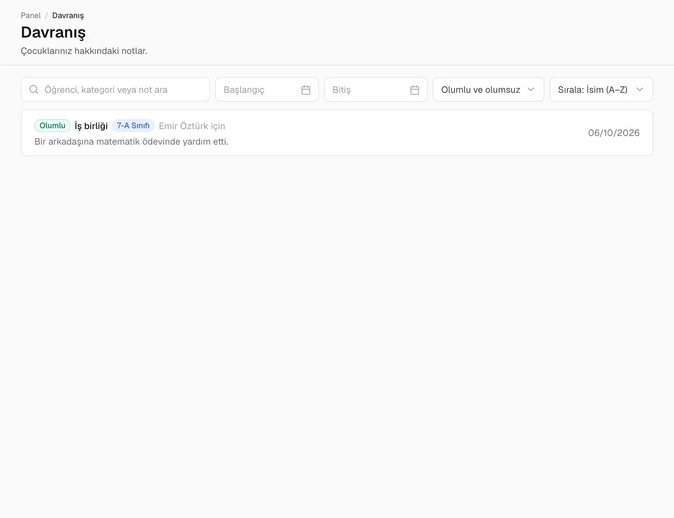Click the Başlangıç start date field
This screenshot has width=674, height=518.
click(267, 89)
